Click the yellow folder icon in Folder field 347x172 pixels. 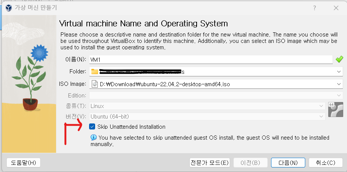pos(95,72)
